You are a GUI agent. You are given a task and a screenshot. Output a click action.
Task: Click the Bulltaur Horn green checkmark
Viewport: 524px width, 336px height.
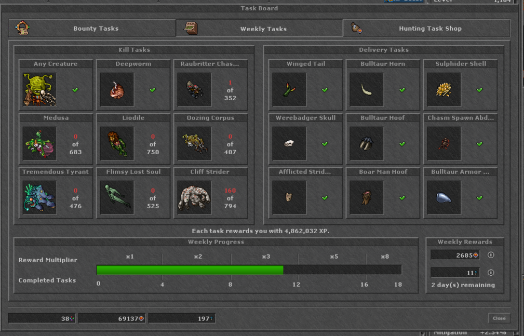[x=402, y=90]
